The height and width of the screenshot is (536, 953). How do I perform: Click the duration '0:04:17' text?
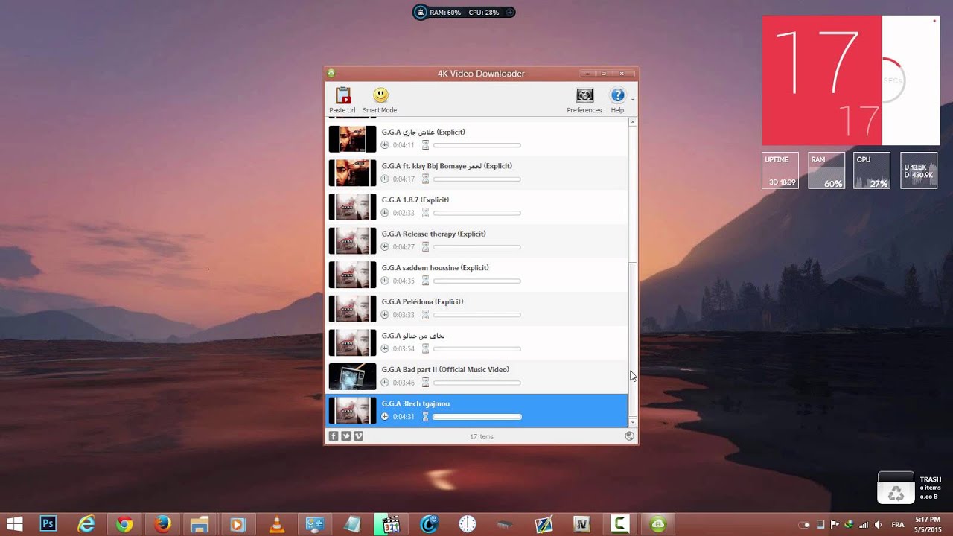coord(404,179)
